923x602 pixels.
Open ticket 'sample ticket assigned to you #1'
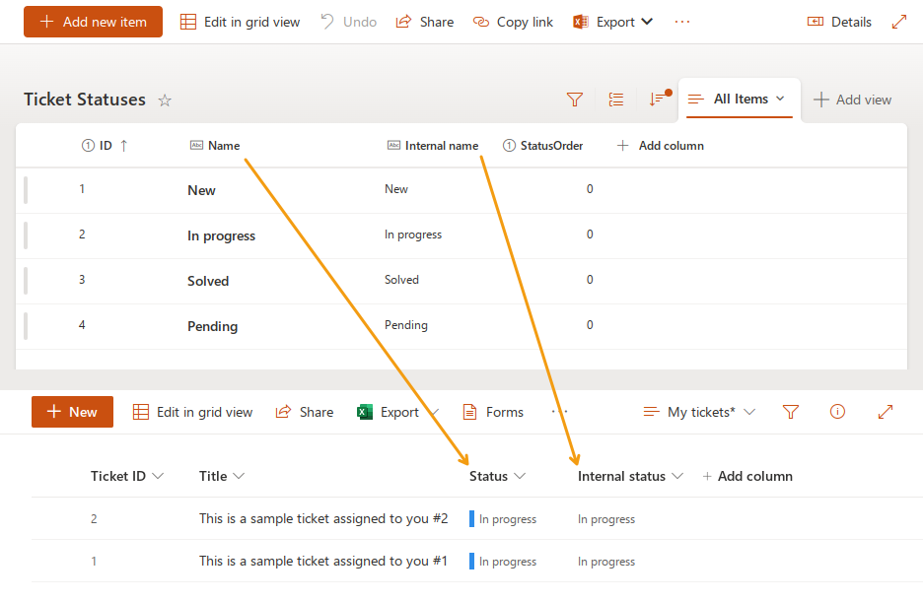(x=323, y=561)
